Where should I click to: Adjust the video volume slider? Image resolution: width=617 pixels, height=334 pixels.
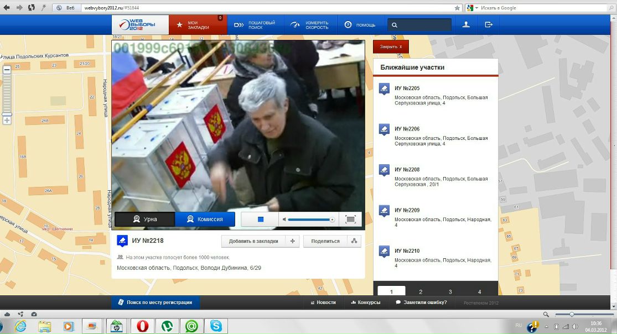coord(311,220)
